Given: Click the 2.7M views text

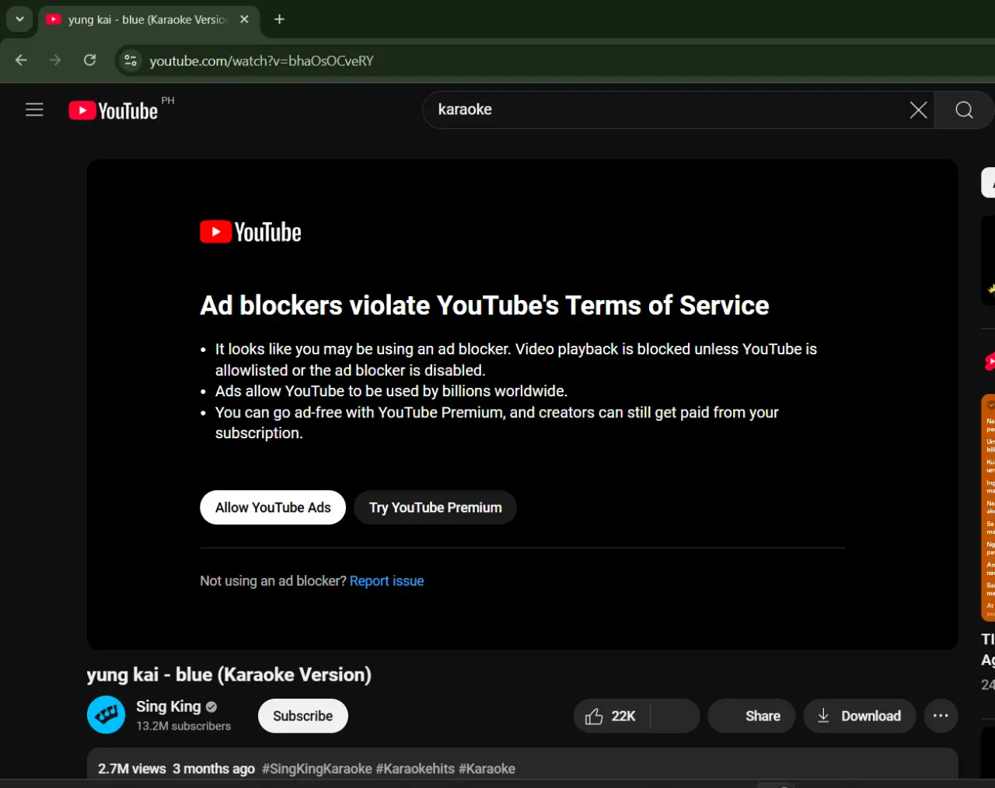Looking at the screenshot, I should 132,769.
